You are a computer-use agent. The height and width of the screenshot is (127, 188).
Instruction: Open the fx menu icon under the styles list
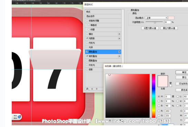pos(88,89)
